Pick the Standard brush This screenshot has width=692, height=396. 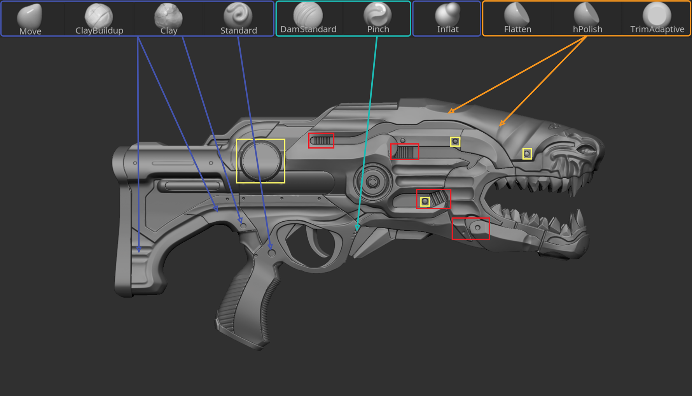[x=238, y=19]
